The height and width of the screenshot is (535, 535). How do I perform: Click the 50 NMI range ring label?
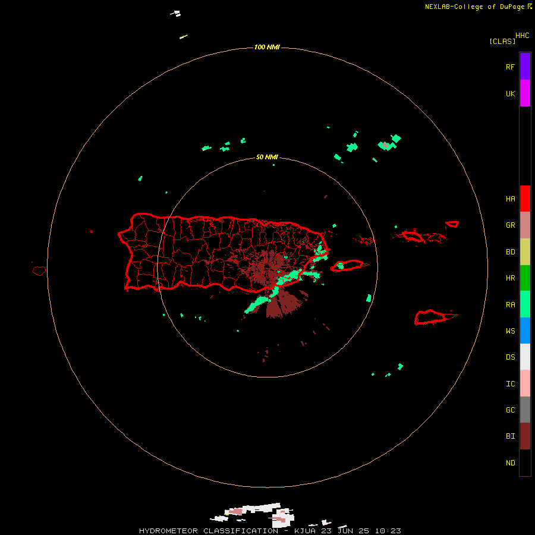[x=267, y=157]
